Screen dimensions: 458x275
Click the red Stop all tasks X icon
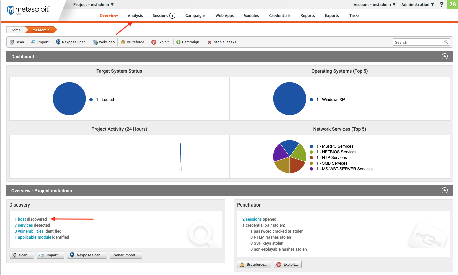point(210,42)
